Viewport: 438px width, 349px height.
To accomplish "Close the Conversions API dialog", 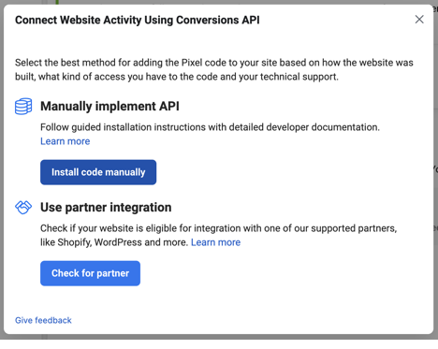I will pos(419,20).
